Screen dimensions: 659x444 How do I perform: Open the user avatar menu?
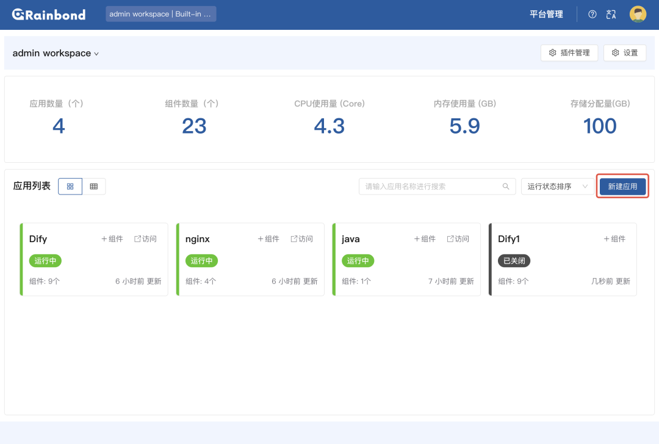(x=638, y=14)
